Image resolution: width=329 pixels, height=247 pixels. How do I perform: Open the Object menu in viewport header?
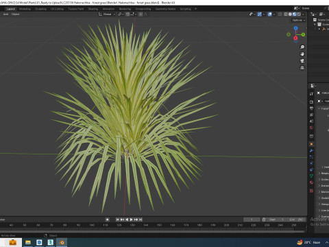click(x=15, y=14)
